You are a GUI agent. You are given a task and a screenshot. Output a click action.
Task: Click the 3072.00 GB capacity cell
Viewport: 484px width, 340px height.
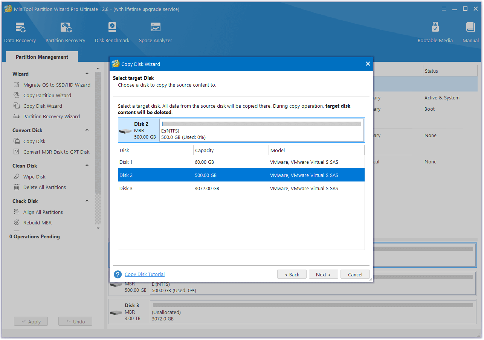point(207,188)
